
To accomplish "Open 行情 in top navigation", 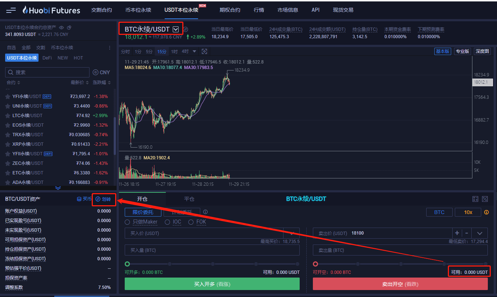I will point(259,10).
